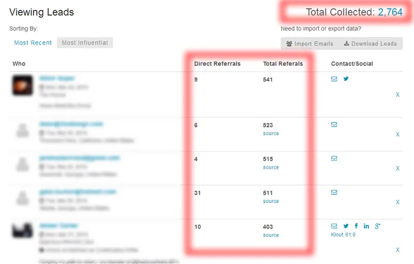The image size is (414, 264).
Task: Click the email icon in the 523 referrals row
Action: (334, 125)
